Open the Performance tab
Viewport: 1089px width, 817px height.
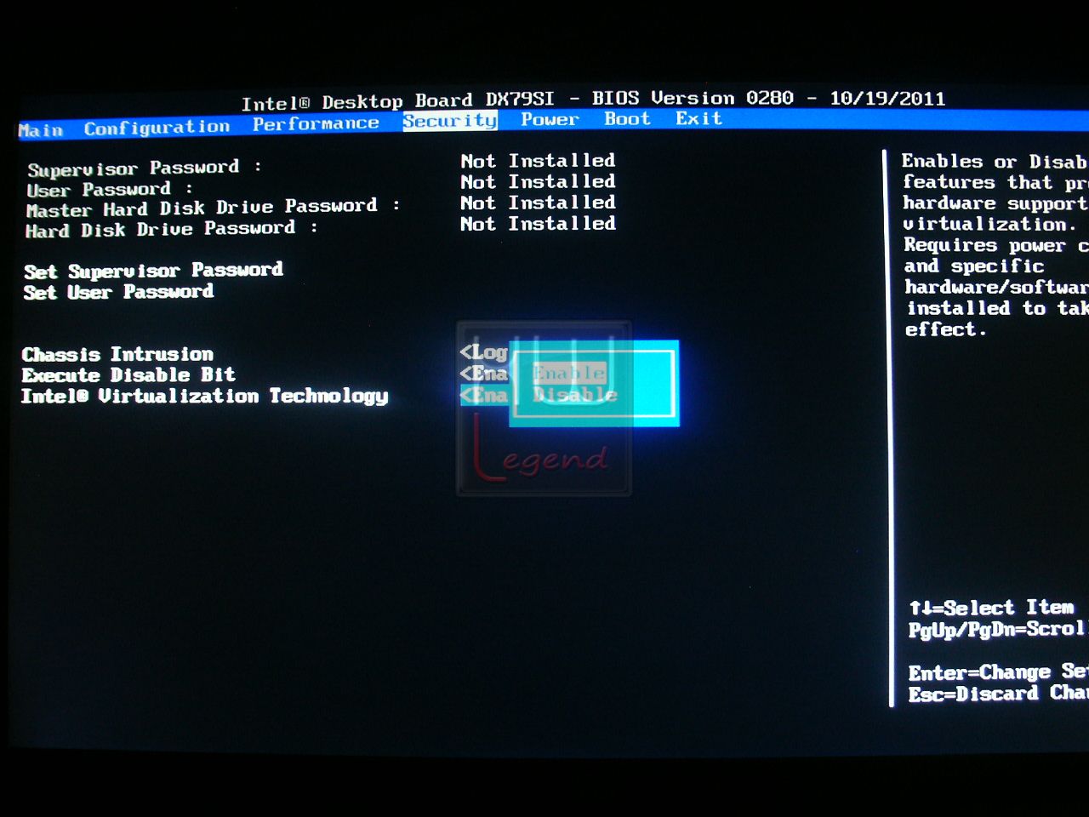316,124
